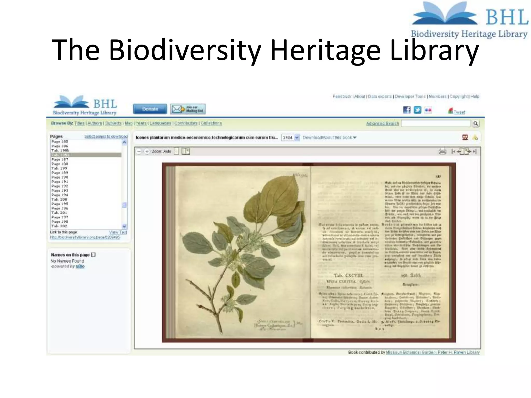This screenshot has width=531, height=398.
Task: Click the BHL logo in site header
Action: (x=85, y=105)
